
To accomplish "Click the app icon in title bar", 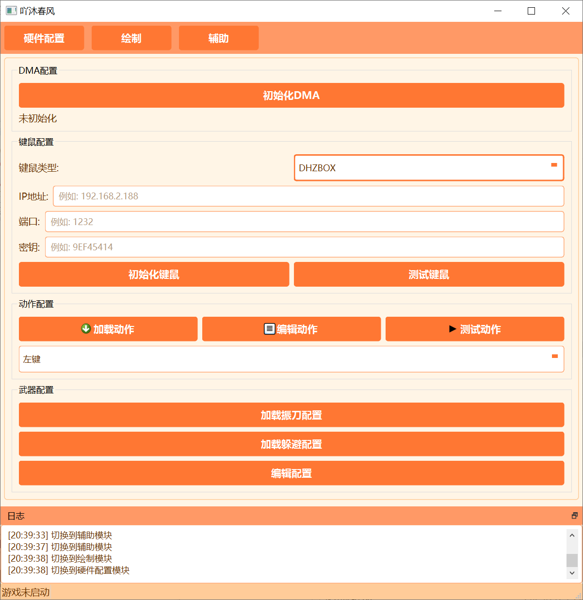I will pos(11,11).
